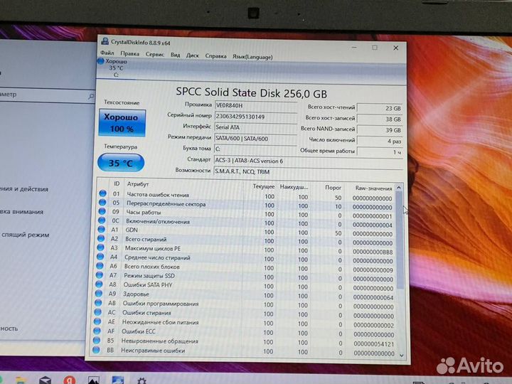Viewport: 512px width, 384px height.
Task: Open the Файл menu
Action: point(107,53)
